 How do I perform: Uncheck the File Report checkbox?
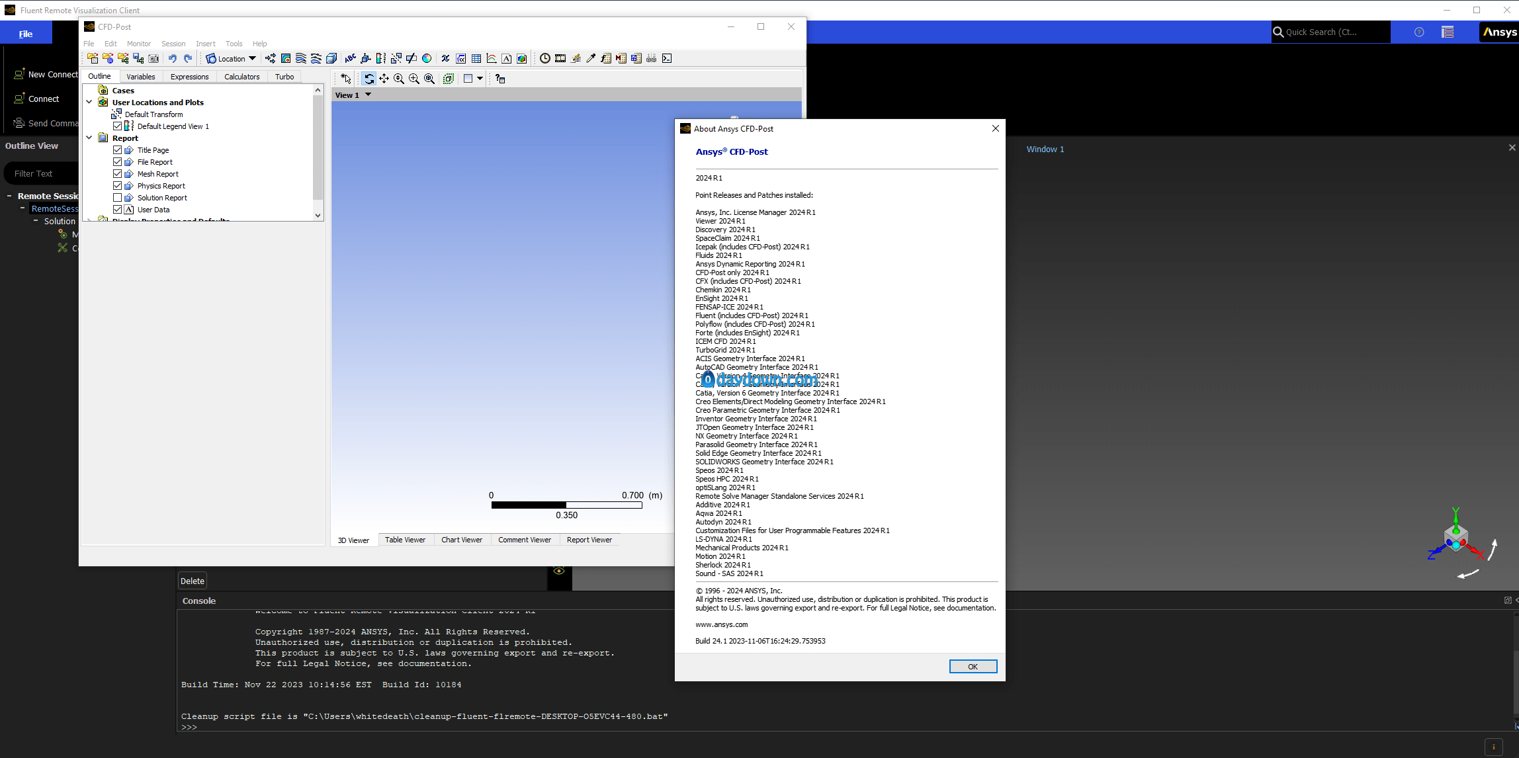117,161
